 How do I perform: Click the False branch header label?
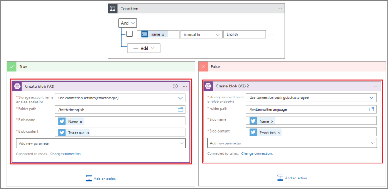click(x=215, y=66)
